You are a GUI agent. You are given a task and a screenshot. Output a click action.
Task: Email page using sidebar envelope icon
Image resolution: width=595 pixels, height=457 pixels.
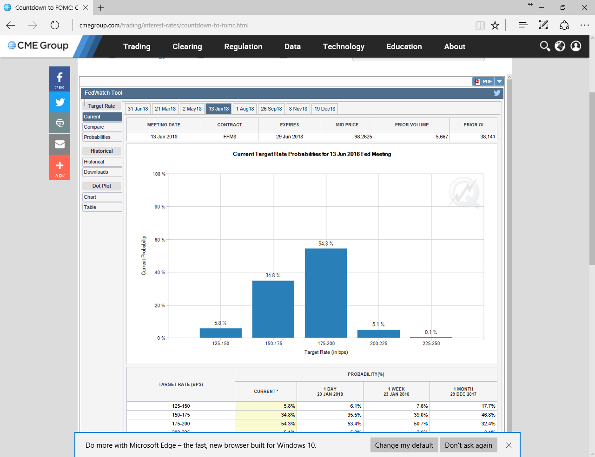pos(59,144)
